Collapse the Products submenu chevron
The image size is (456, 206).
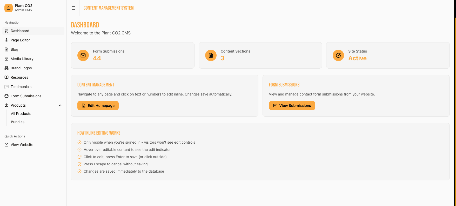tap(60, 105)
